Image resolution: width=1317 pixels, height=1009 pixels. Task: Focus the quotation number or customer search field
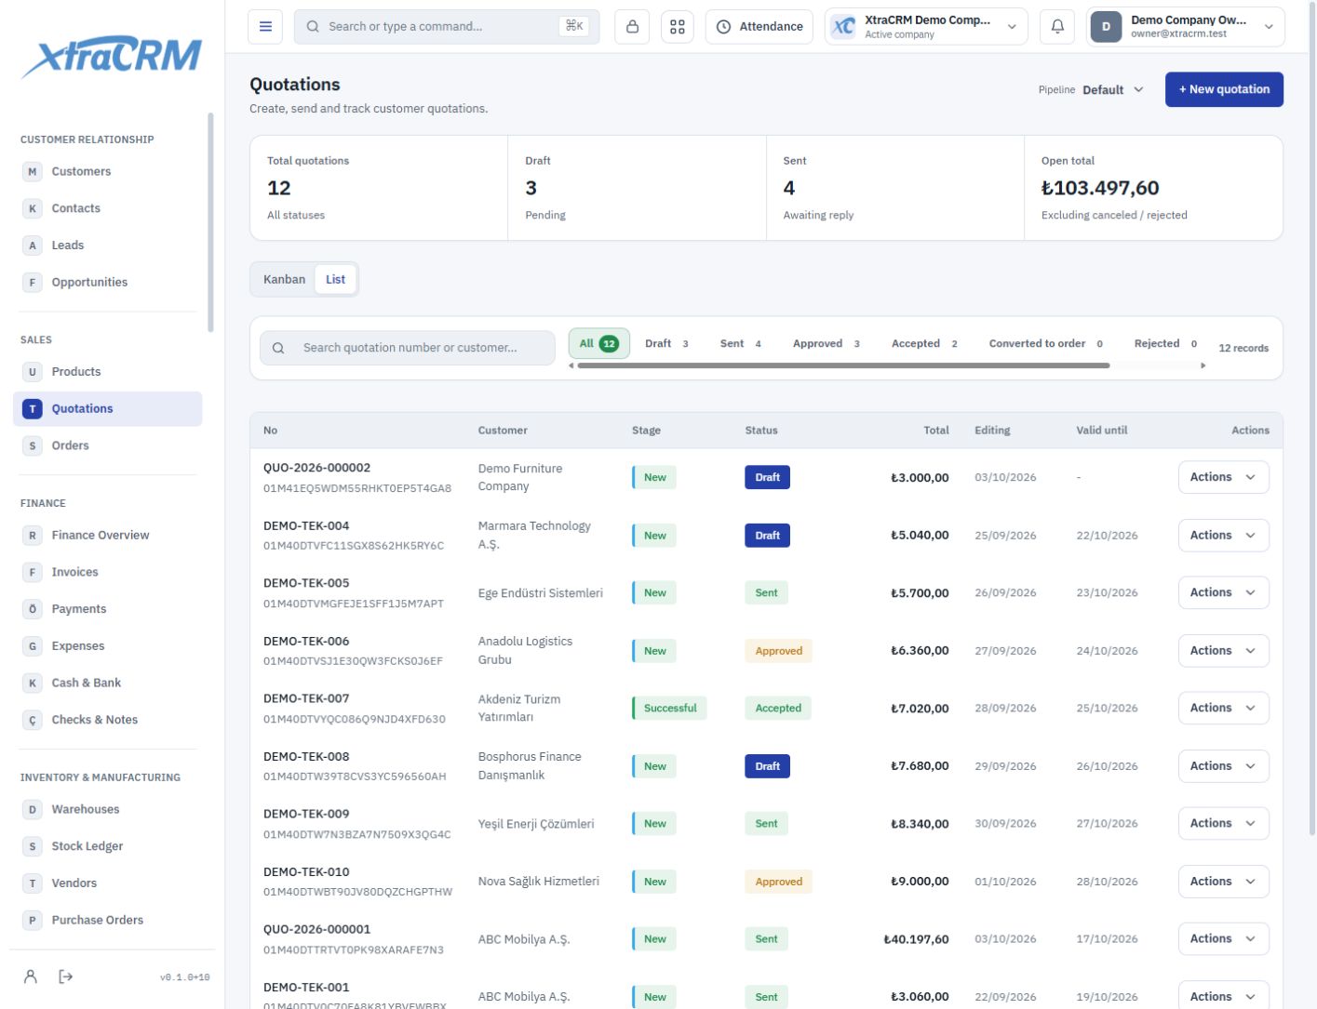(x=408, y=348)
